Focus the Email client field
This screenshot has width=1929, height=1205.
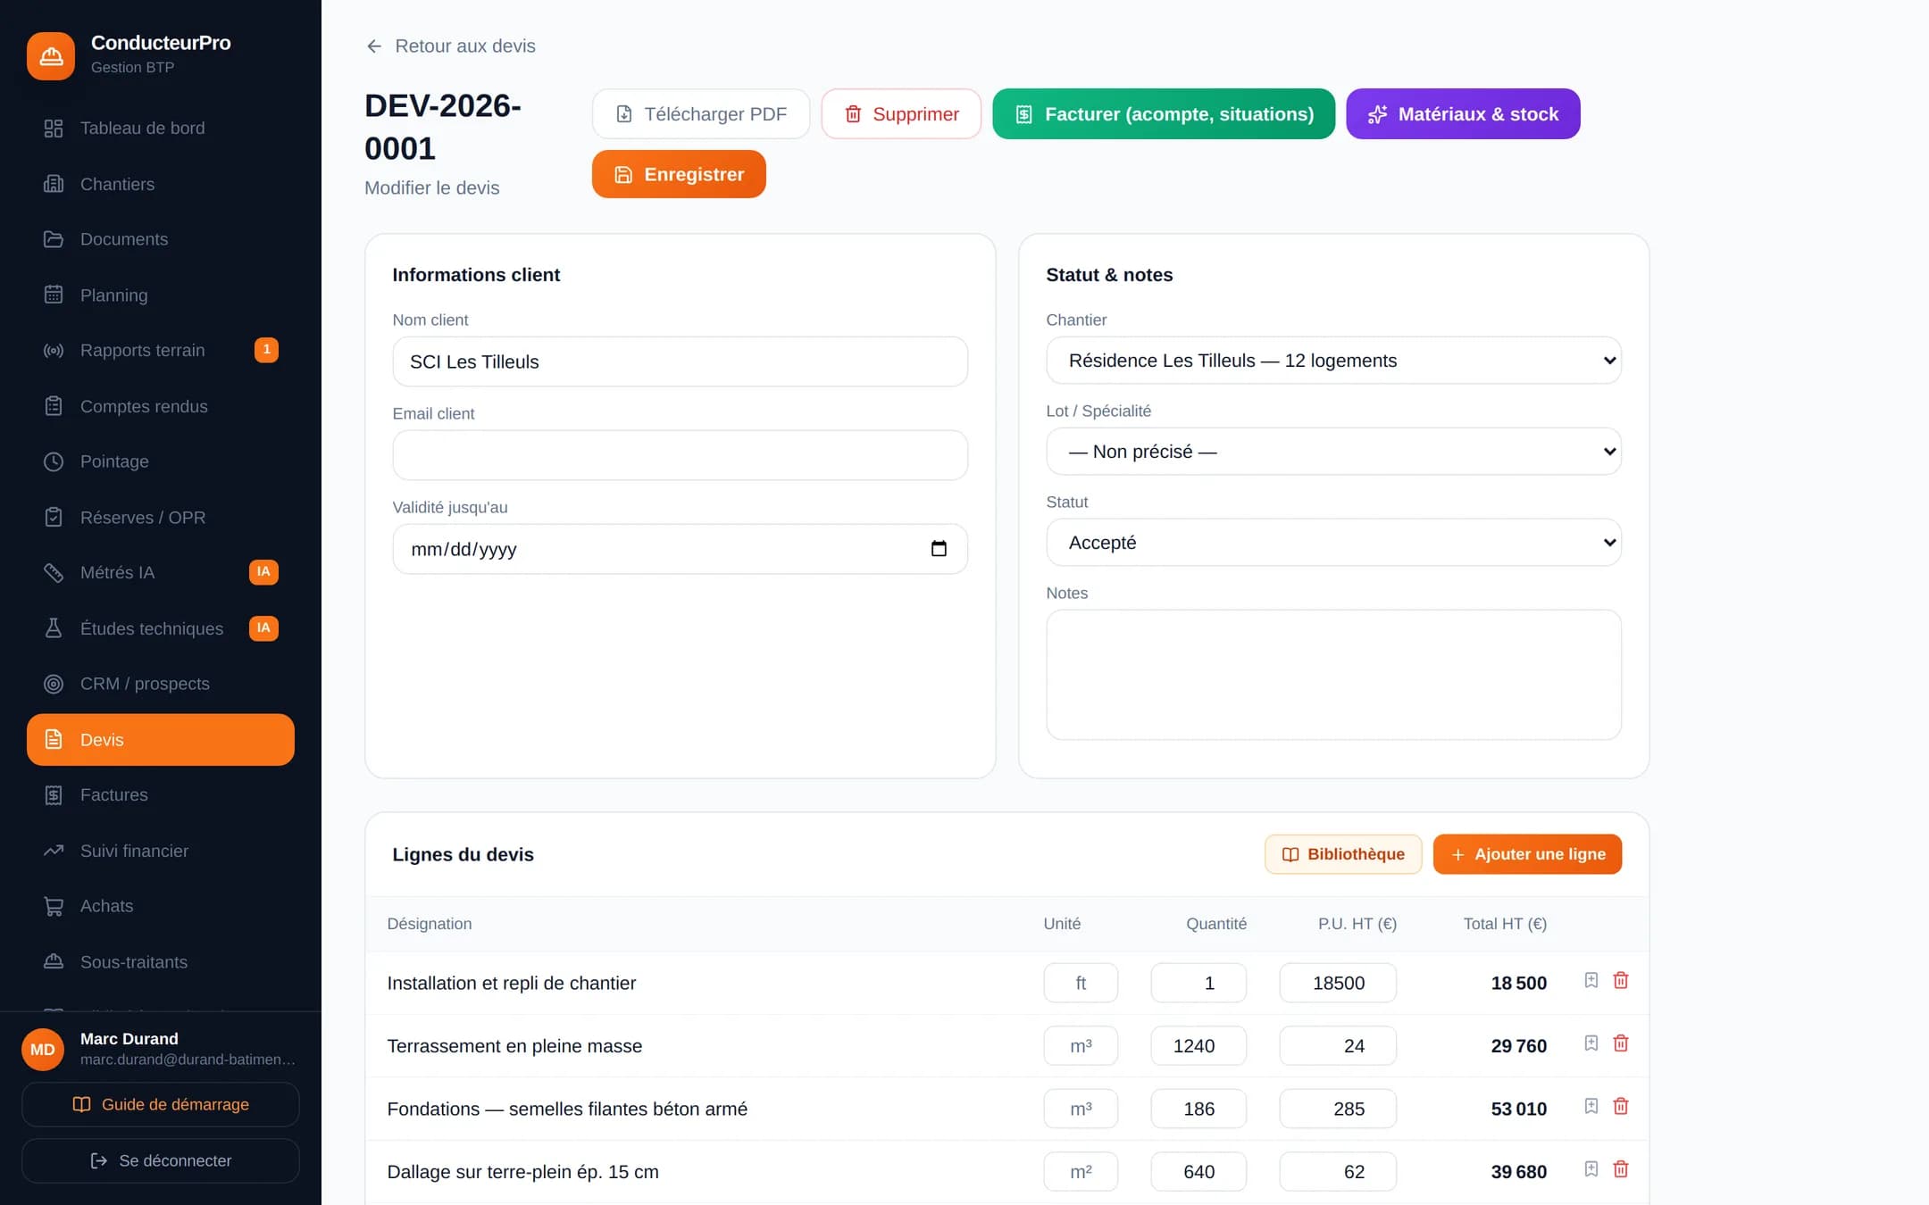tap(681, 455)
